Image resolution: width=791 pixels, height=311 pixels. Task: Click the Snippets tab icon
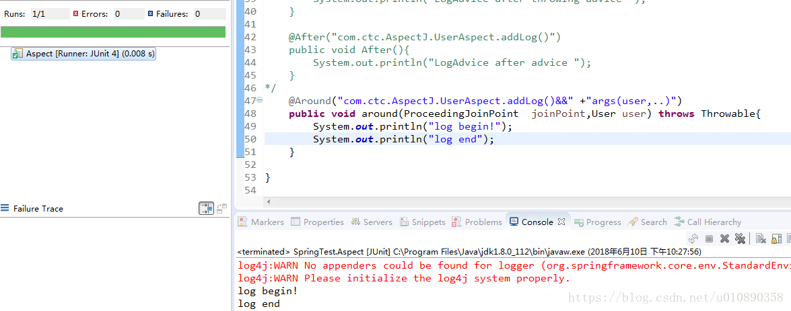click(404, 222)
